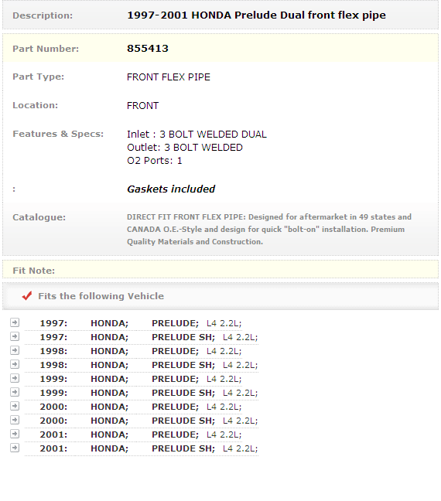Click arrow icon beside 2000 Prelude SH row
Image resolution: width=441 pixels, height=501 pixels.
(15, 420)
